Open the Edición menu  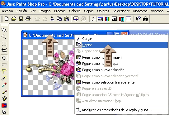tap(22, 11)
